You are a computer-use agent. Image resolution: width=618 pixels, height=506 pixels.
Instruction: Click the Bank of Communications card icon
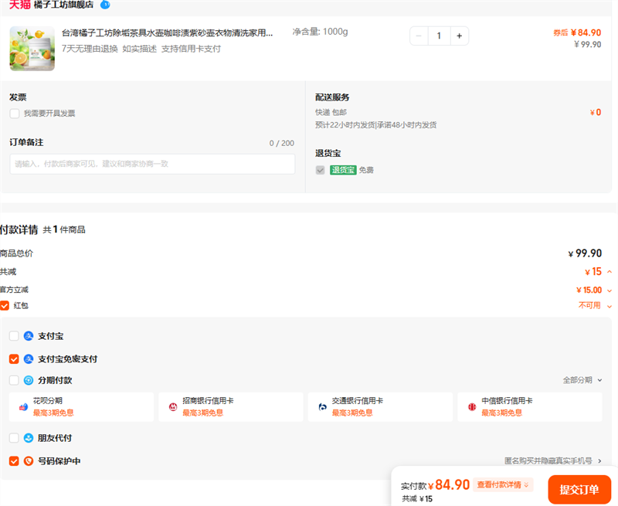[323, 407]
